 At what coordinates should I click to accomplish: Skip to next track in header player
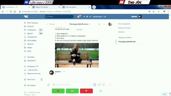pyautogui.click(x=90, y=17)
